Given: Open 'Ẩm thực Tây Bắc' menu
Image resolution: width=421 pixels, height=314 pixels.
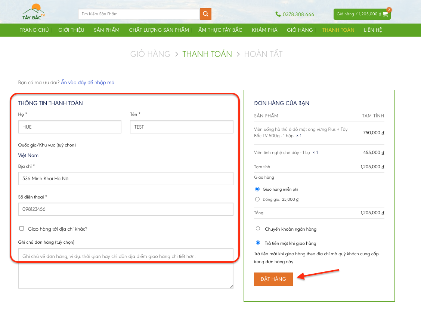Looking at the screenshot, I should tap(220, 30).
